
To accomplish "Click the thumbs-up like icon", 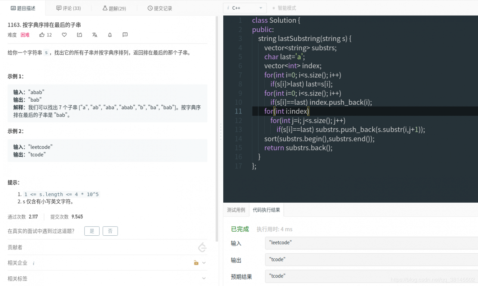I will point(42,35).
